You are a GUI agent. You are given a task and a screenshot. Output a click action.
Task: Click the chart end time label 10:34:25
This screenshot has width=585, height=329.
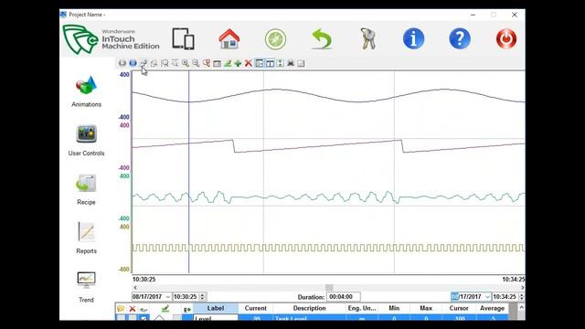point(514,279)
